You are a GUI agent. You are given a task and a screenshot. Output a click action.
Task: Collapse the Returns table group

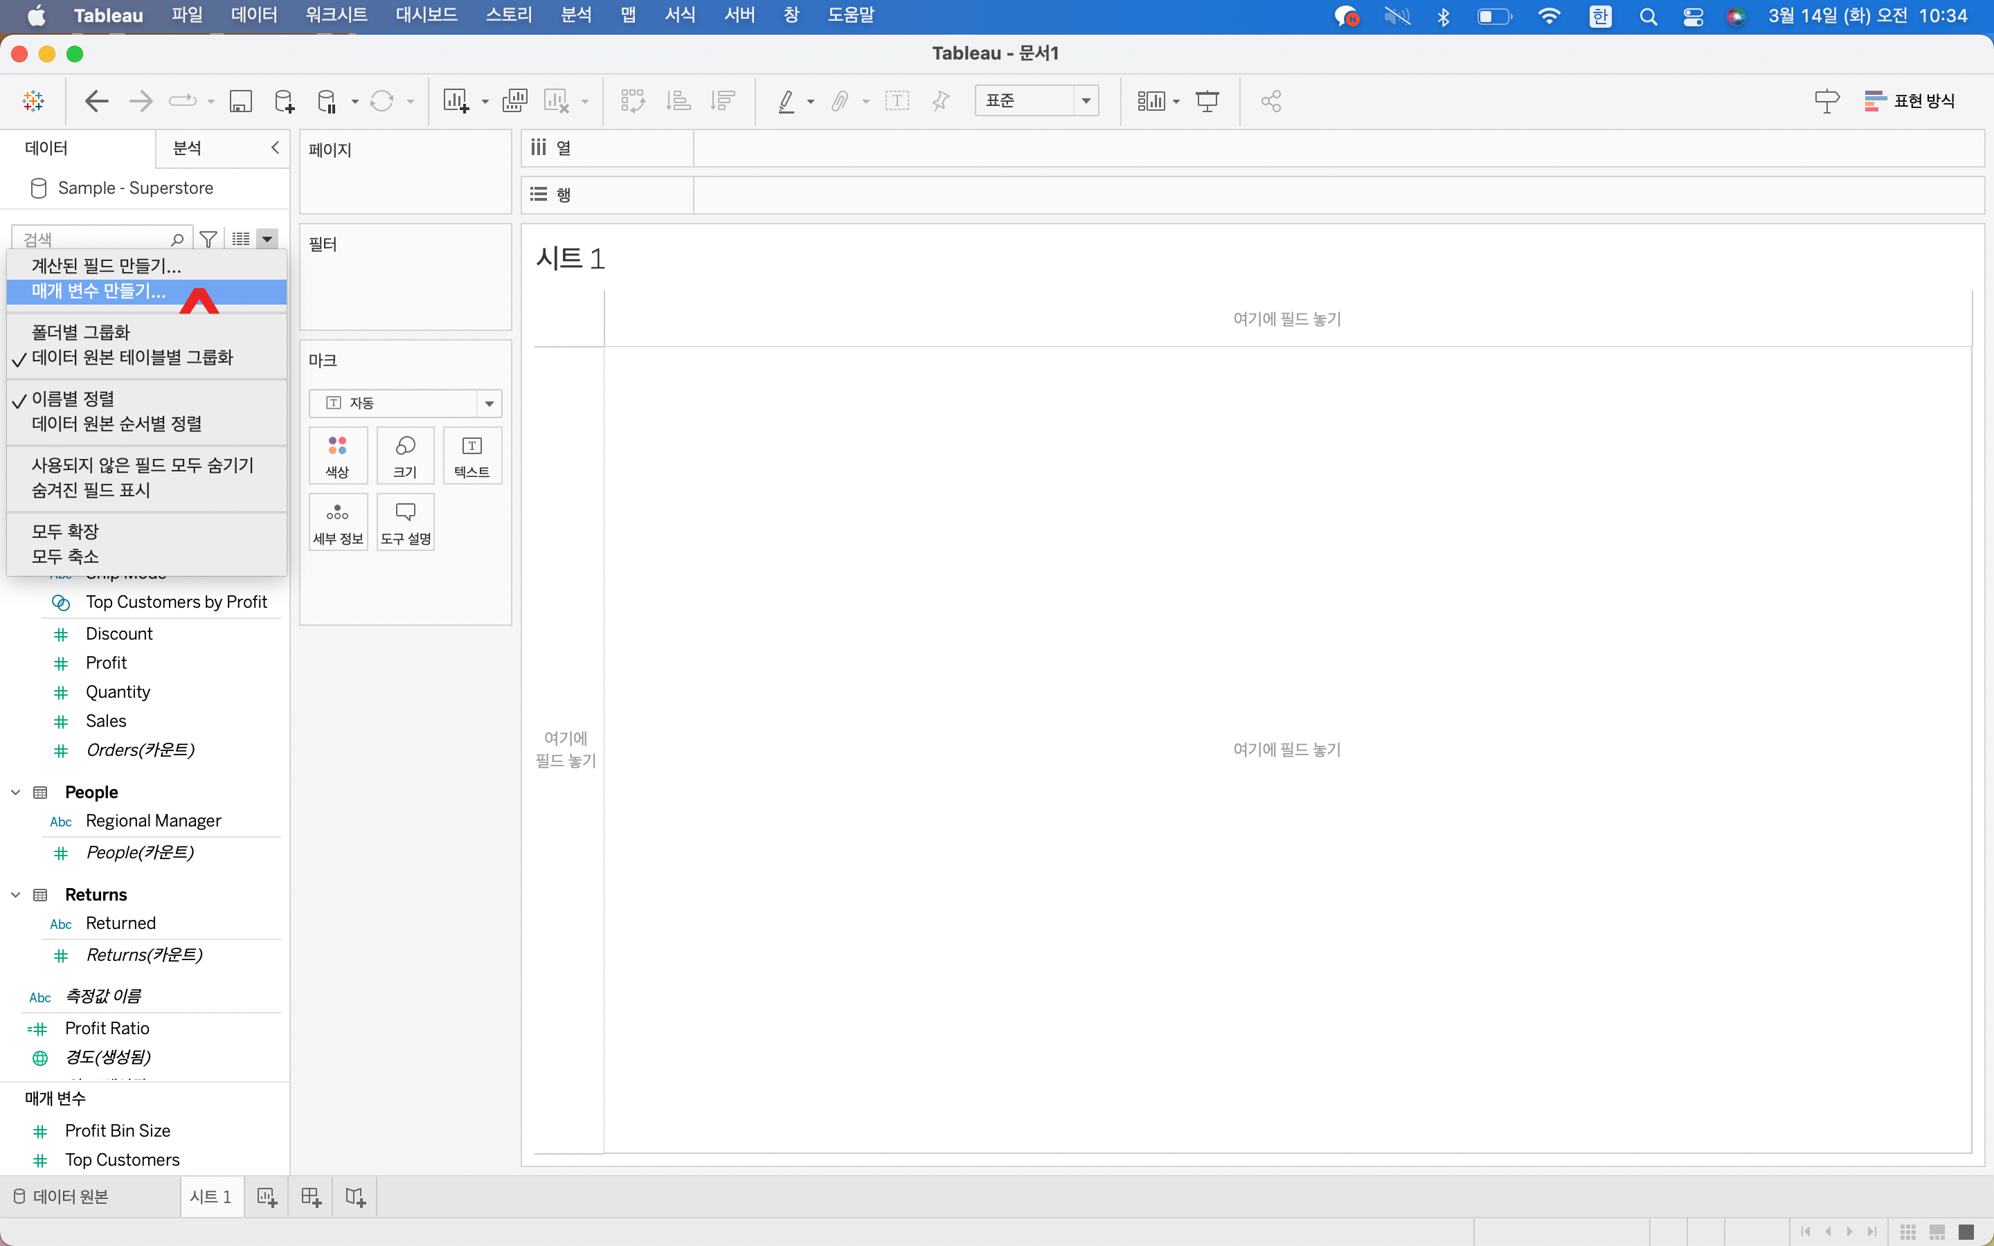(16, 894)
